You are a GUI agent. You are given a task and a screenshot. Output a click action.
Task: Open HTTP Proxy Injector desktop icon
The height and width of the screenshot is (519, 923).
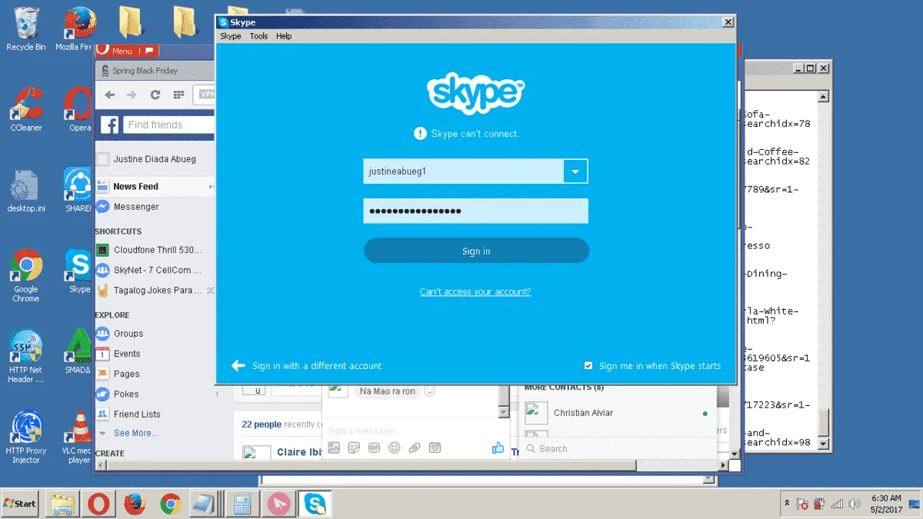point(26,437)
